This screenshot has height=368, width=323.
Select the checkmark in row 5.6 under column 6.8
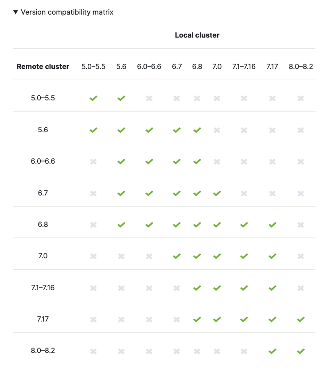(x=197, y=130)
